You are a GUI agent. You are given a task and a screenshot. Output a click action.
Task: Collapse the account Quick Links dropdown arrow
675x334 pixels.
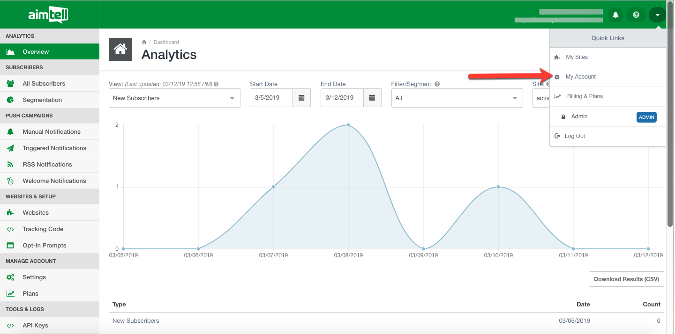[x=657, y=15]
